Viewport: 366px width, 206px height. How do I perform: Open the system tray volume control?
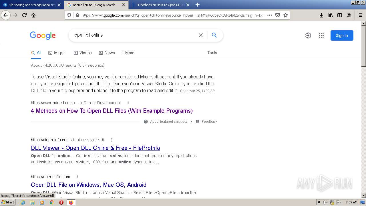coord(325,202)
